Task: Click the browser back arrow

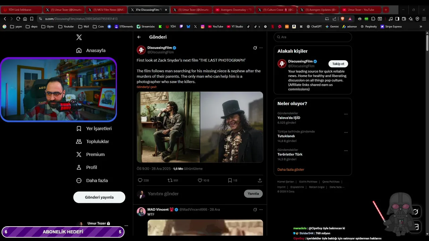Action: click(5, 19)
